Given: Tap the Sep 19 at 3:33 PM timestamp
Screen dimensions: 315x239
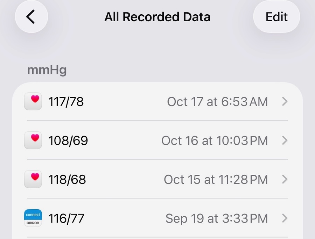Looking at the screenshot, I should 216,219.
